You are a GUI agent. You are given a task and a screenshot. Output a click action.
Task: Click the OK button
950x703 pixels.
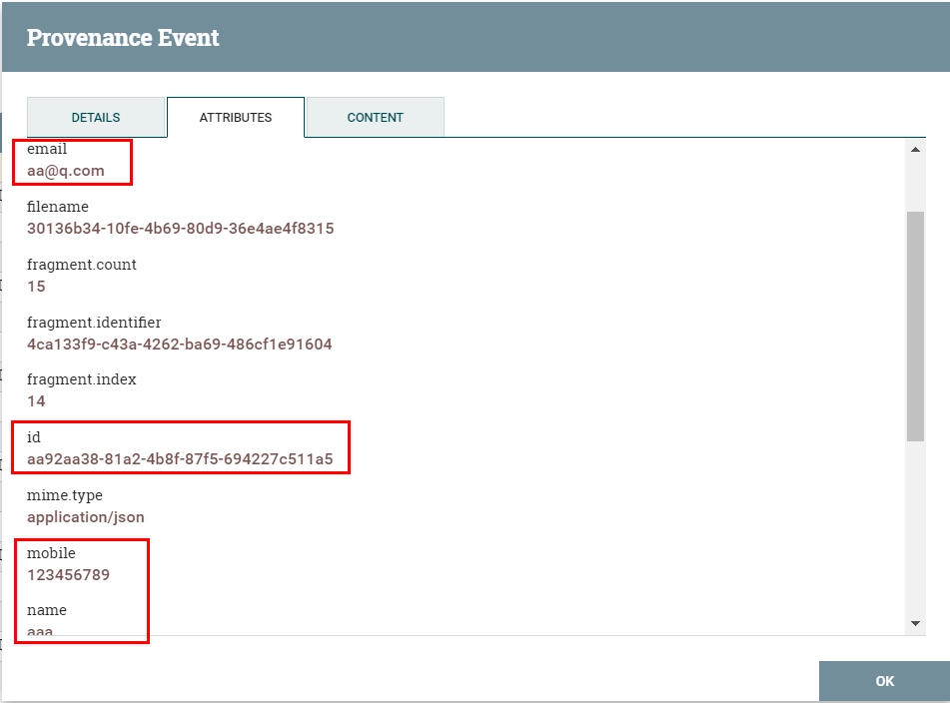pyautogui.click(x=884, y=681)
